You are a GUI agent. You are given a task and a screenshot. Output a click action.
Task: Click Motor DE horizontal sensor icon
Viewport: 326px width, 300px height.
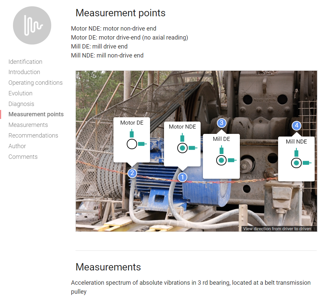point(142,144)
